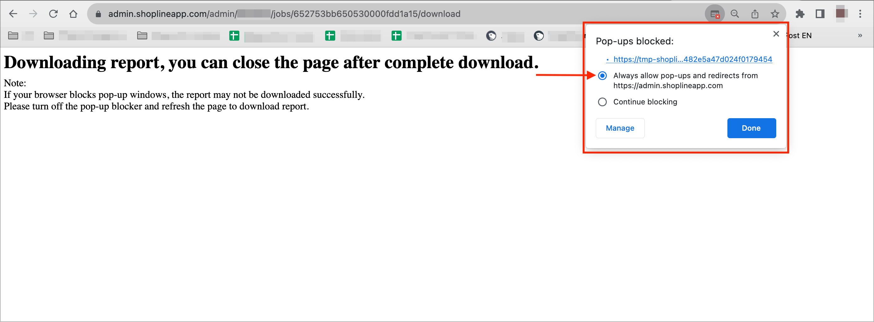This screenshot has width=874, height=322.
Task: Open the browser home page
Action: coord(73,14)
